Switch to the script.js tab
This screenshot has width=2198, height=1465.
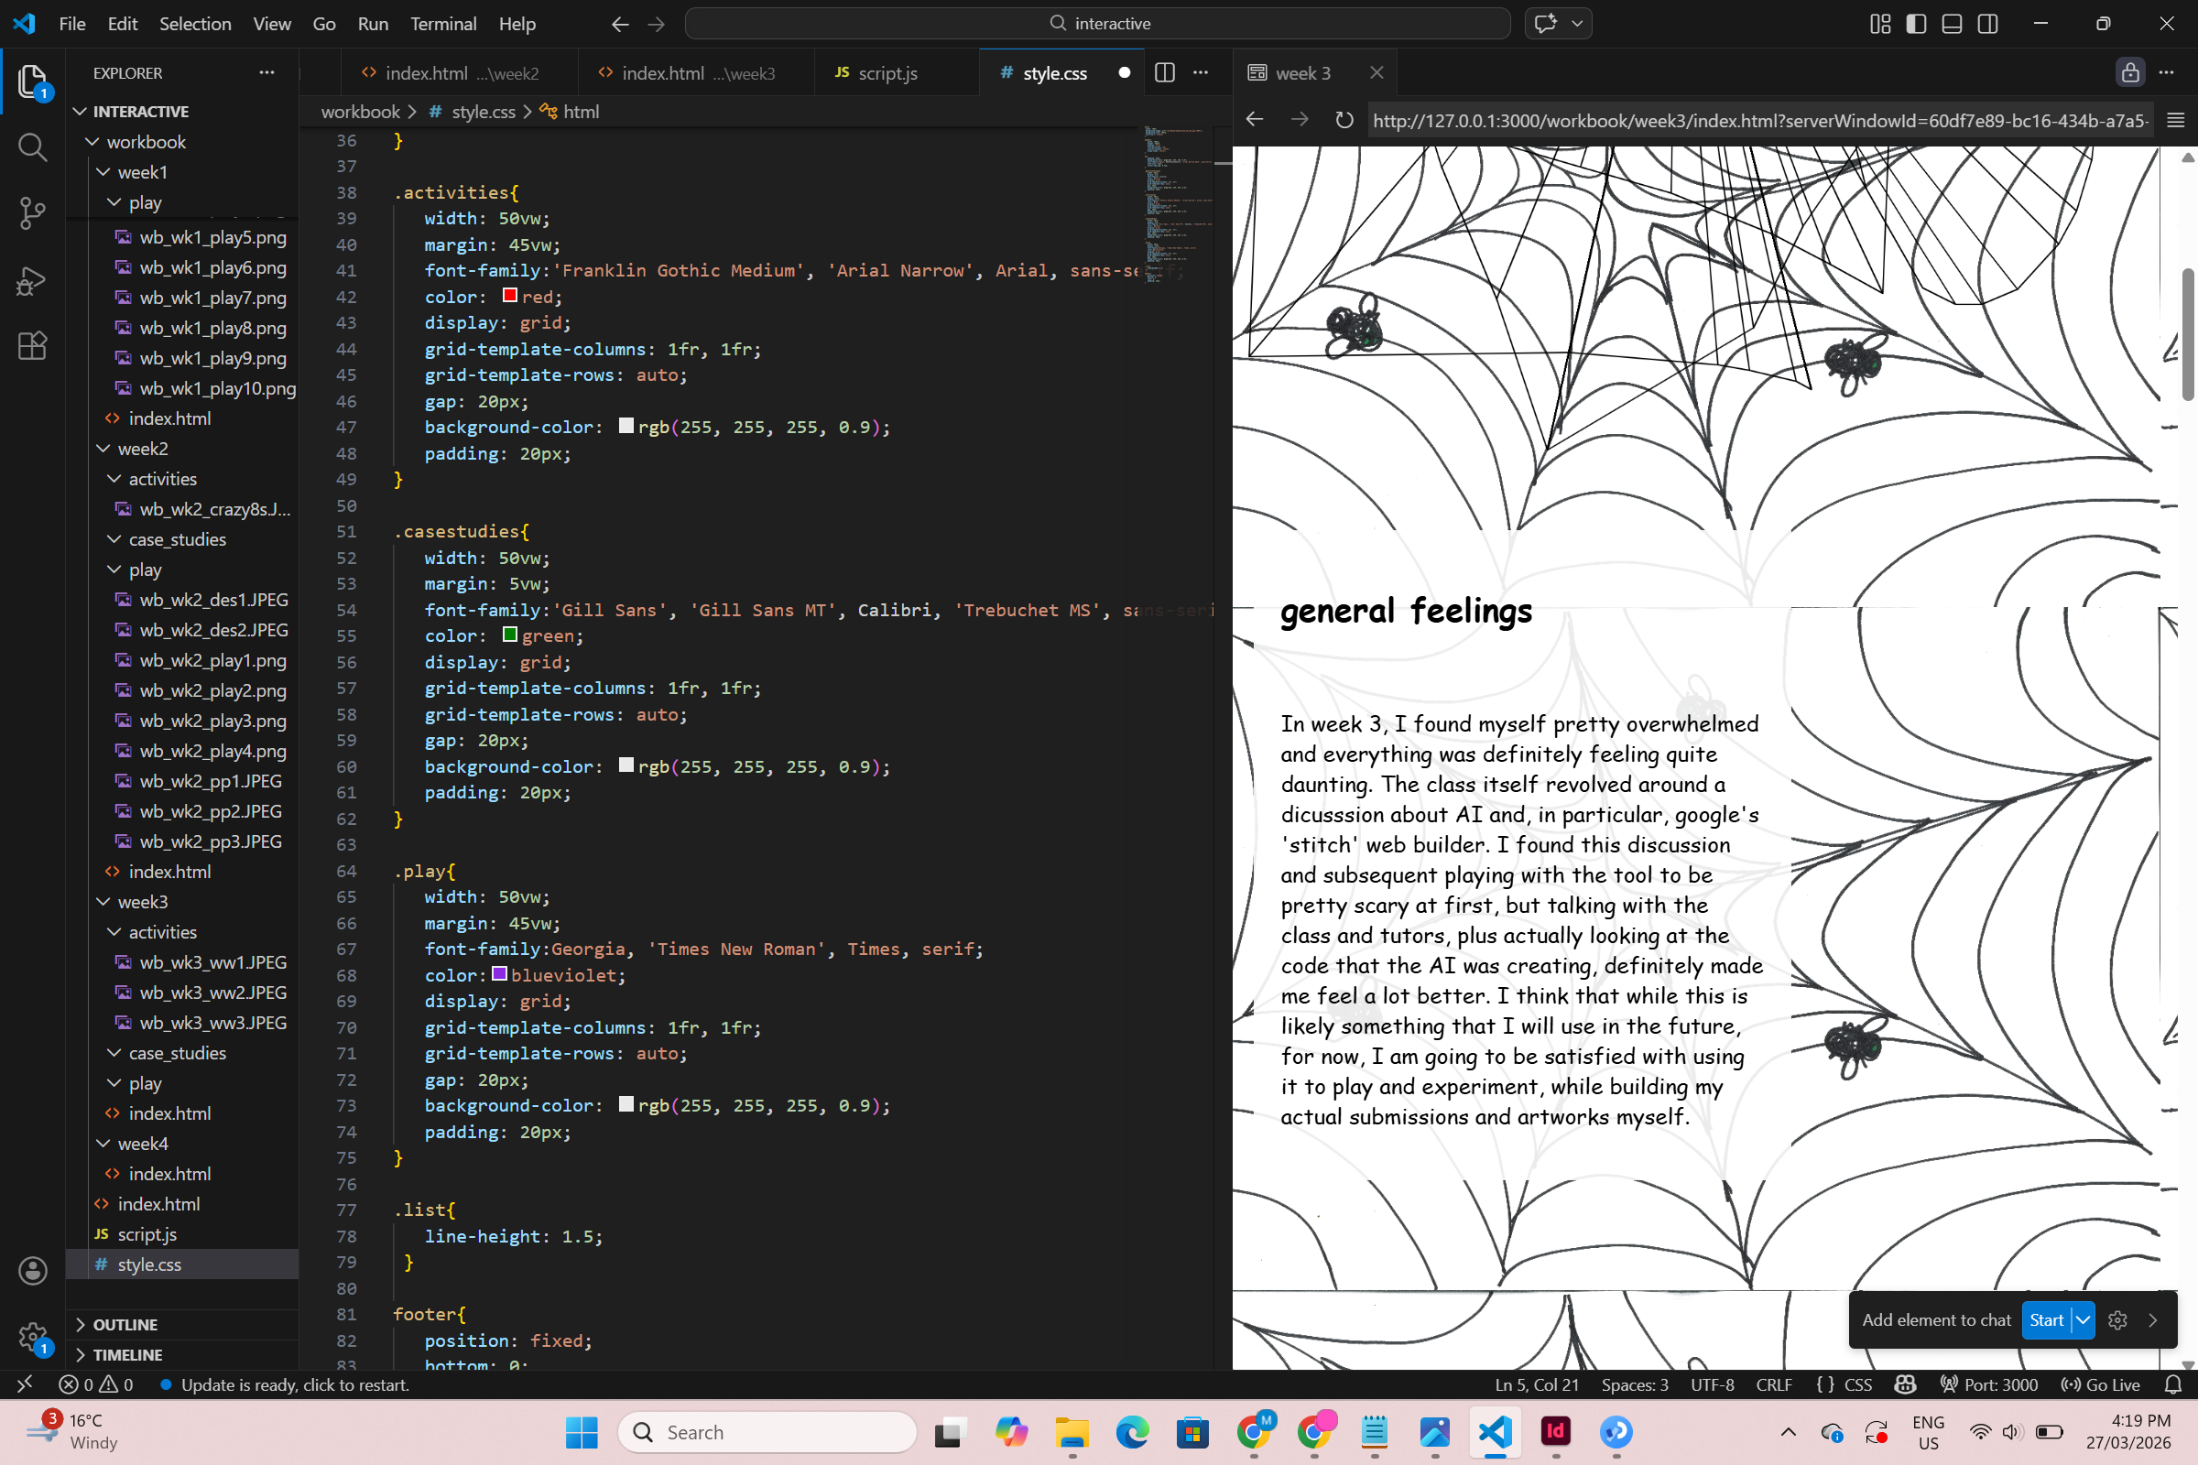pos(887,73)
